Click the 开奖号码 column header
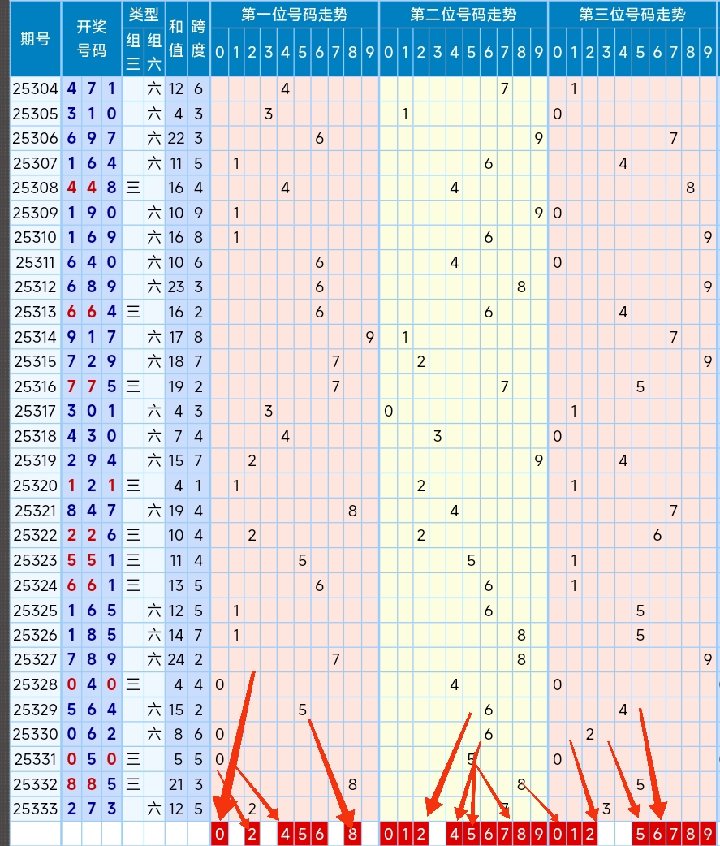This screenshot has height=846, width=720. [92, 38]
